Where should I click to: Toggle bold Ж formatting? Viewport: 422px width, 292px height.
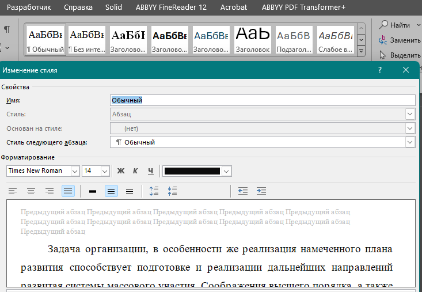121,171
